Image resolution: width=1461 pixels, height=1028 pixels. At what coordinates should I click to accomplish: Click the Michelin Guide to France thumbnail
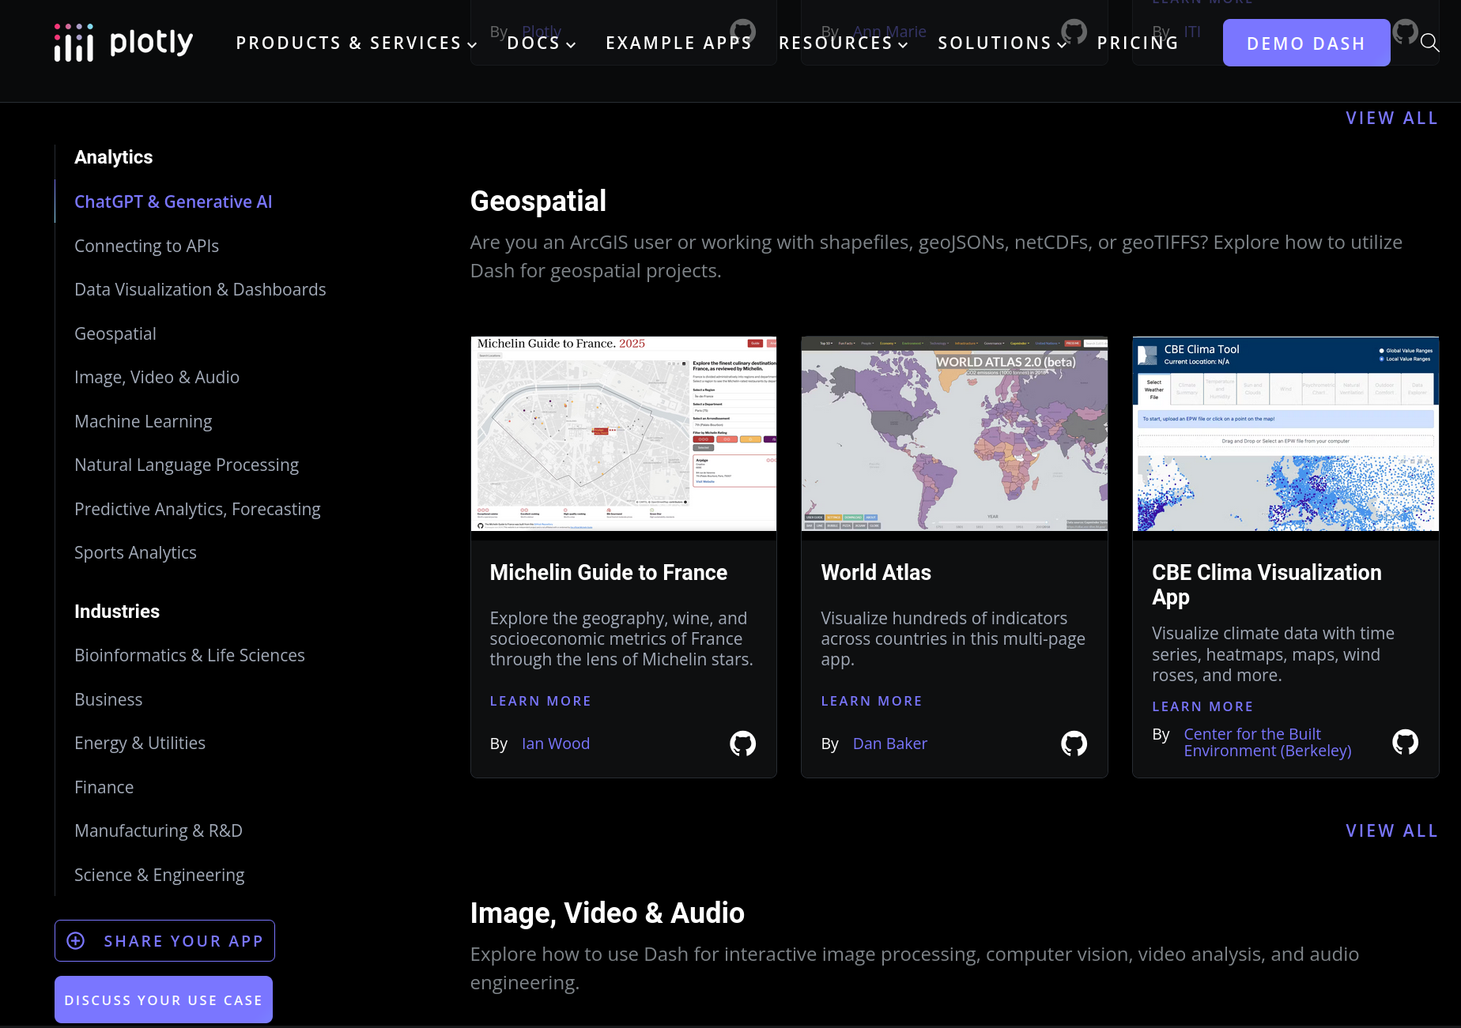tap(623, 433)
